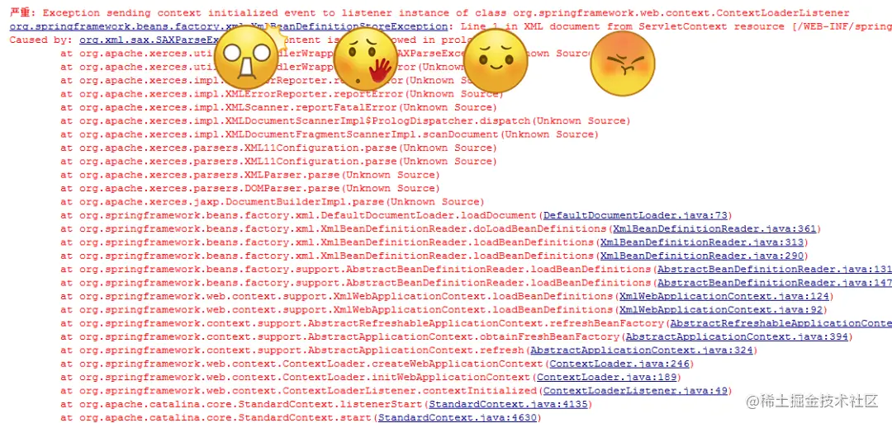This screenshot has height=423, width=892.
Task: Open XmlBeanDefinitionReader.java:290 link
Action: [x=702, y=256]
